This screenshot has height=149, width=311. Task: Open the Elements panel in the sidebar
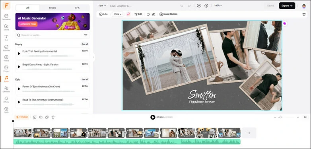pos(6,89)
